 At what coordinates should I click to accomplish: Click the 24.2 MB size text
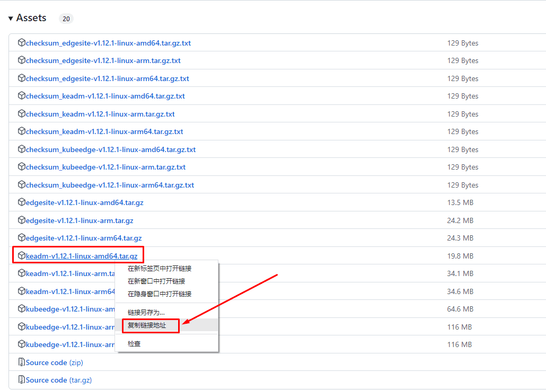tap(460, 221)
